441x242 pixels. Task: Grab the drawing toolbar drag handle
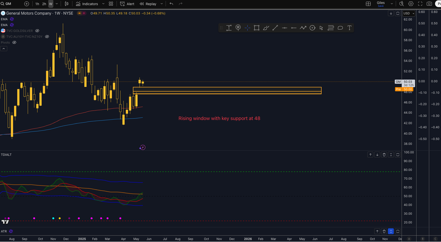tap(221, 28)
